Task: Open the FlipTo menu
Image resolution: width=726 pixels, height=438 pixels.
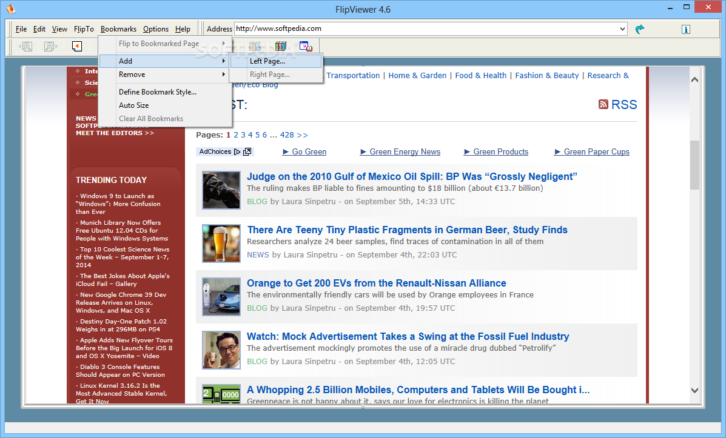Action: pos(84,28)
